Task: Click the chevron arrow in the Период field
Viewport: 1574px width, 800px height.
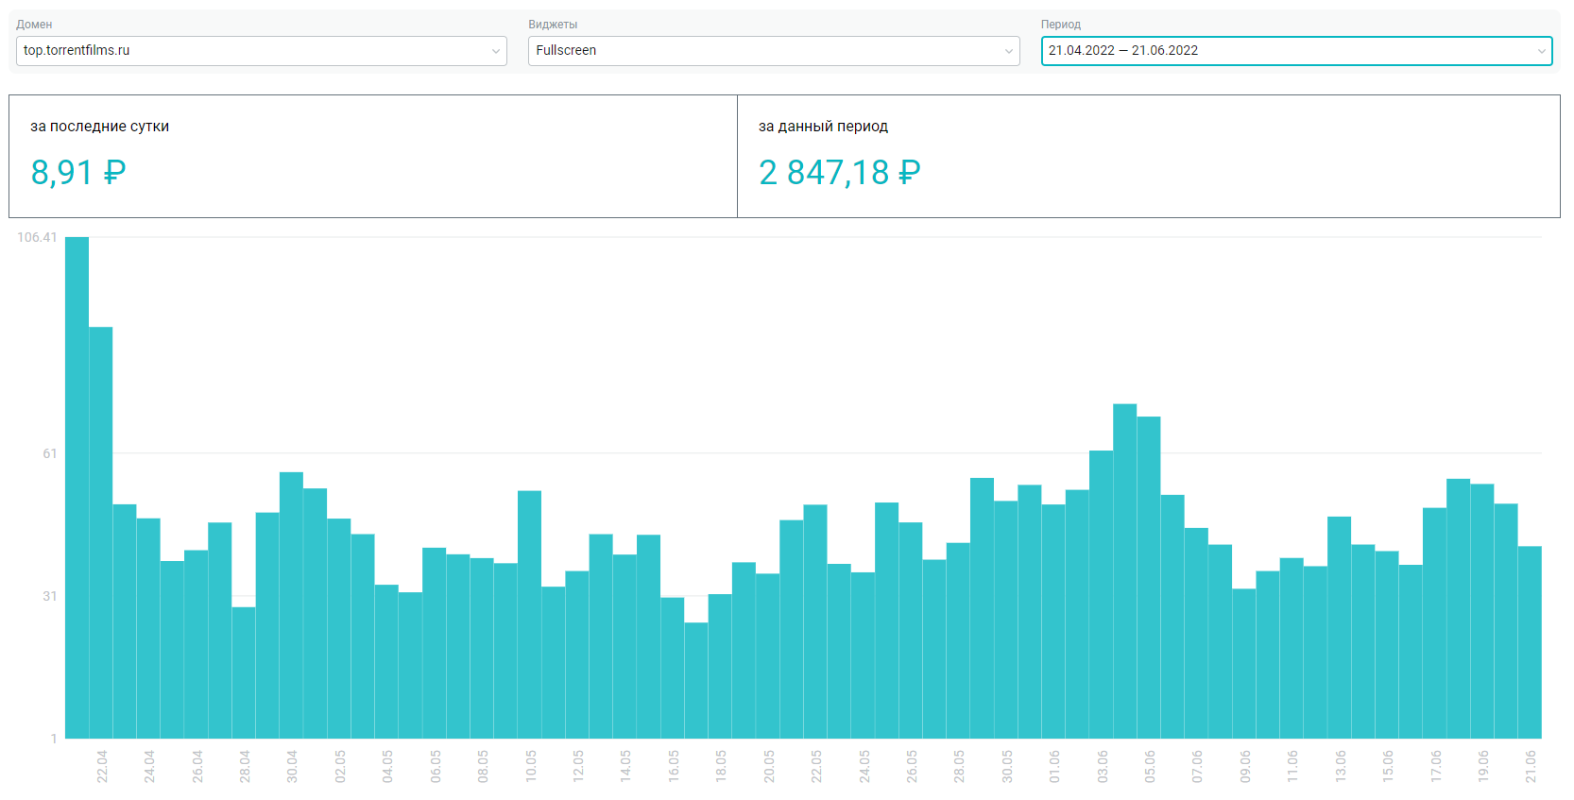Action: pyautogui.click(x=1541, y=51)
